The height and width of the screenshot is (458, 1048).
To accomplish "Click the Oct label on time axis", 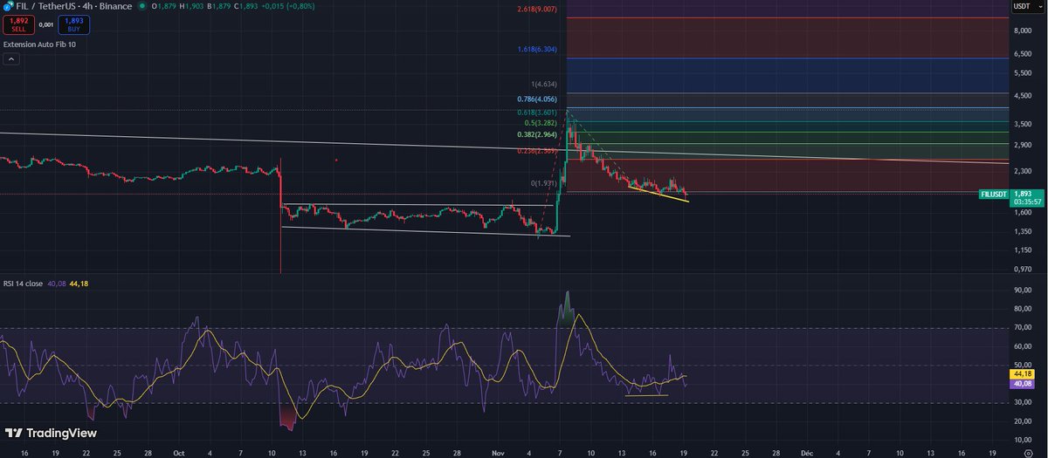I will 178,455.
